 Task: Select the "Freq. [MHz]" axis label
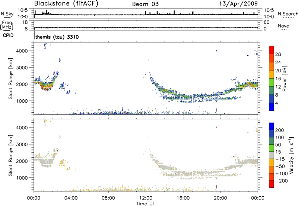point(7,25)
